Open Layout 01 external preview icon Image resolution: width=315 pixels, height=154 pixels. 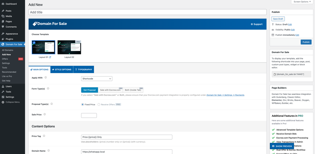[50, 57]
